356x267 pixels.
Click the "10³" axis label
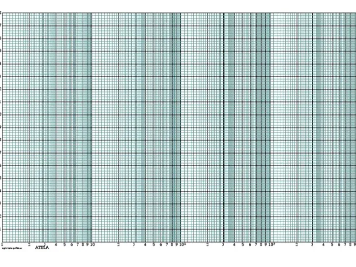pos(272,244)
